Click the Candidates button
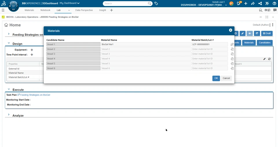 [x=265, y=43]
